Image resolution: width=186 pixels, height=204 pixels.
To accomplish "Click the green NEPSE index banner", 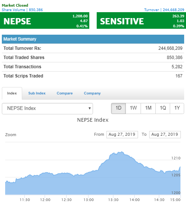I will (45, 21).
